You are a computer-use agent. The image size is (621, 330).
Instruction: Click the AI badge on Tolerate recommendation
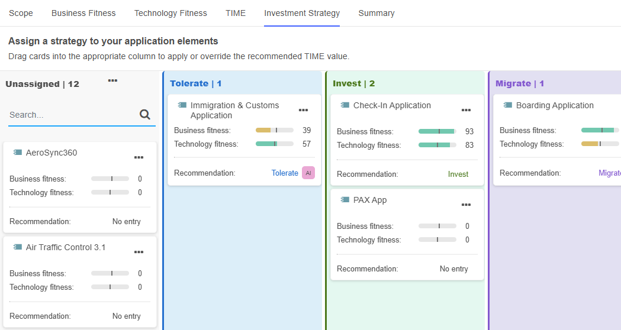[x=308, y=173]
